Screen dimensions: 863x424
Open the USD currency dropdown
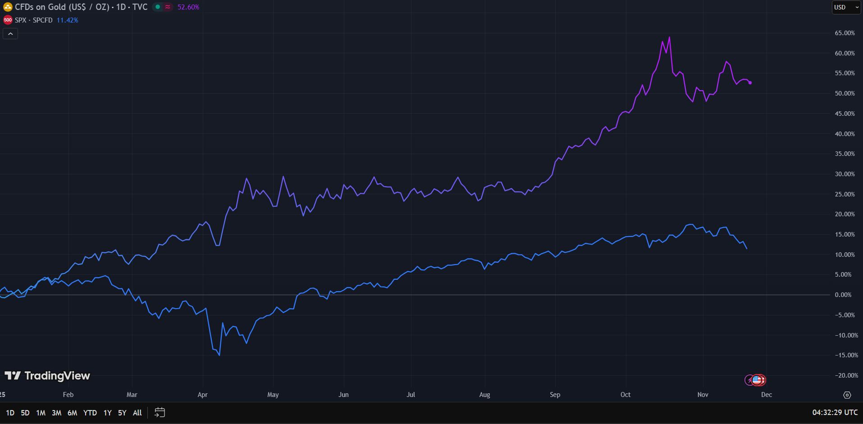(846, 7)
